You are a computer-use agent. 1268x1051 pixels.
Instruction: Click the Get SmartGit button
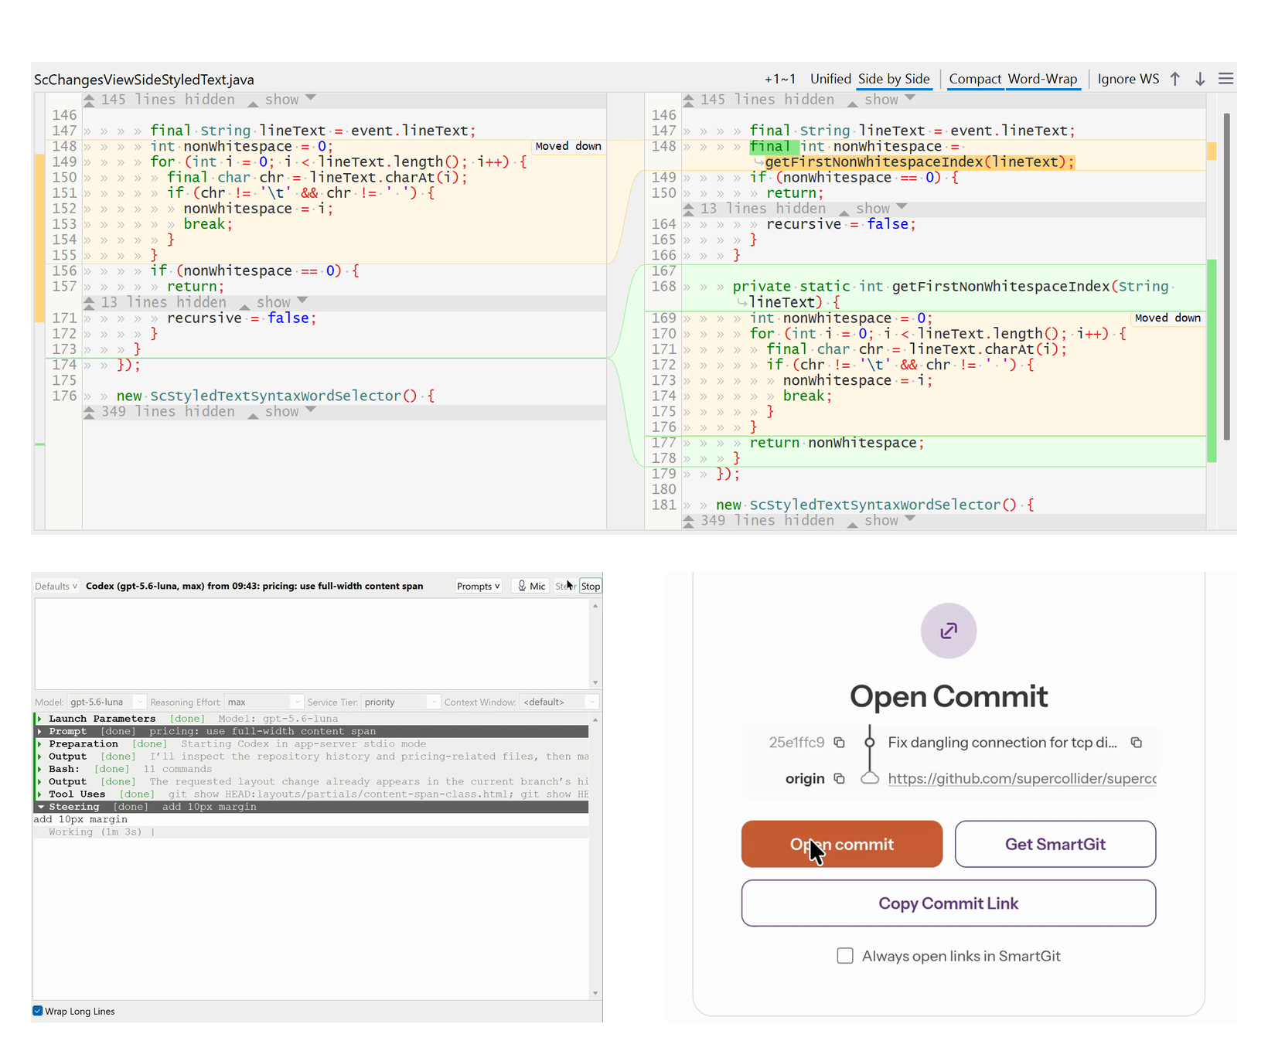[x=1055, y=844]
